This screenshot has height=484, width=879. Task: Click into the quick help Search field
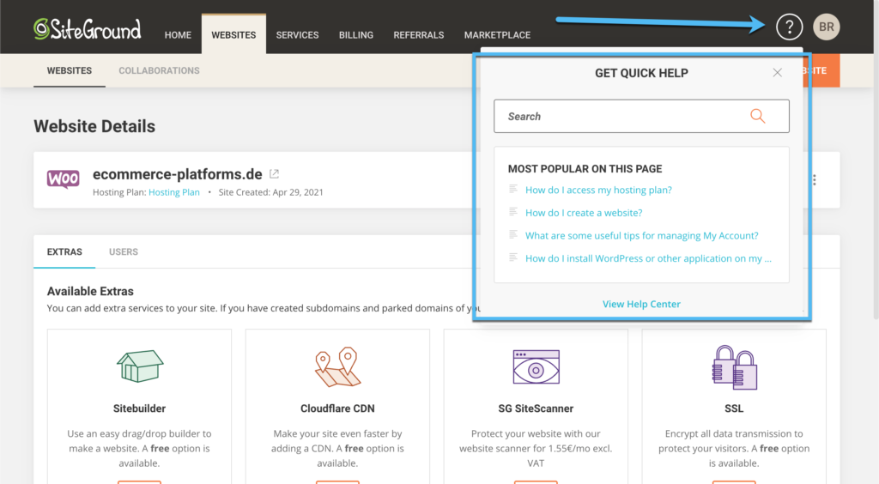point(641,116)
